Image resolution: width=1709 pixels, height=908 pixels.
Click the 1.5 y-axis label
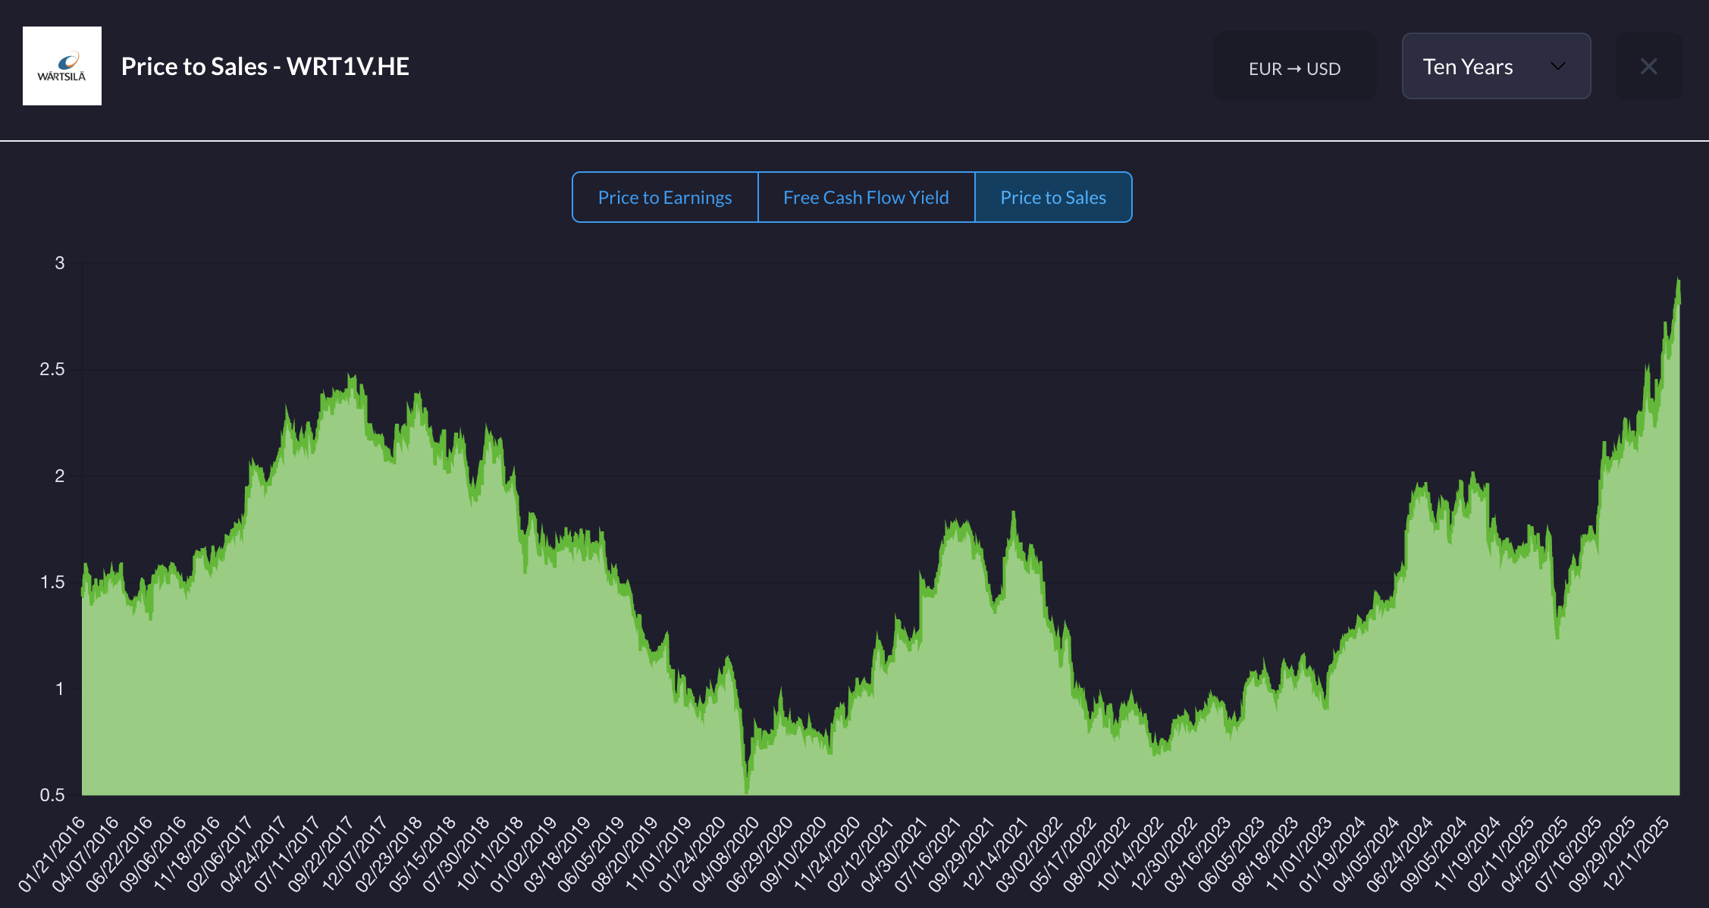pos(52,582)
